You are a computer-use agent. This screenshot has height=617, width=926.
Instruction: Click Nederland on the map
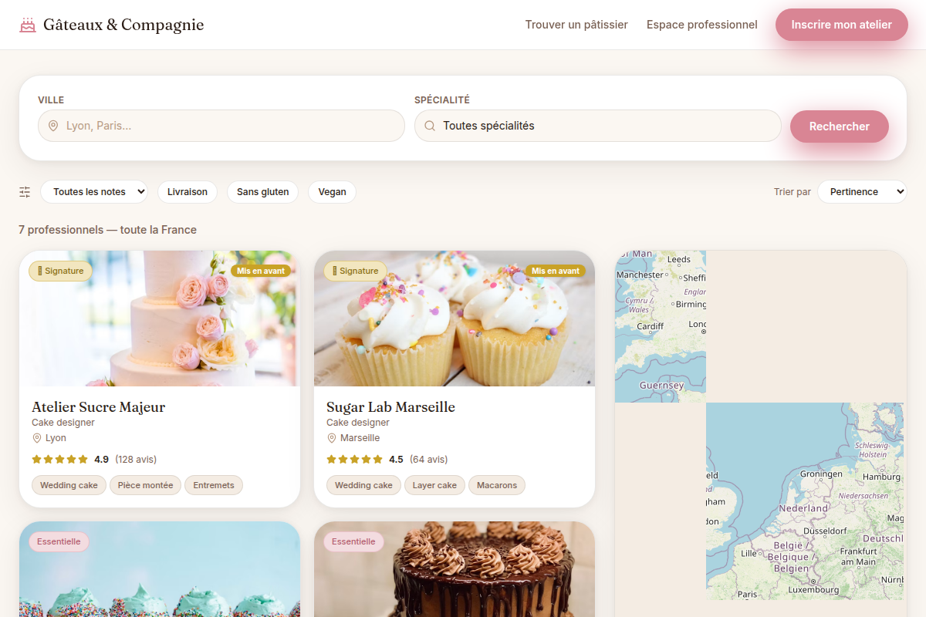tap(803, 508)
